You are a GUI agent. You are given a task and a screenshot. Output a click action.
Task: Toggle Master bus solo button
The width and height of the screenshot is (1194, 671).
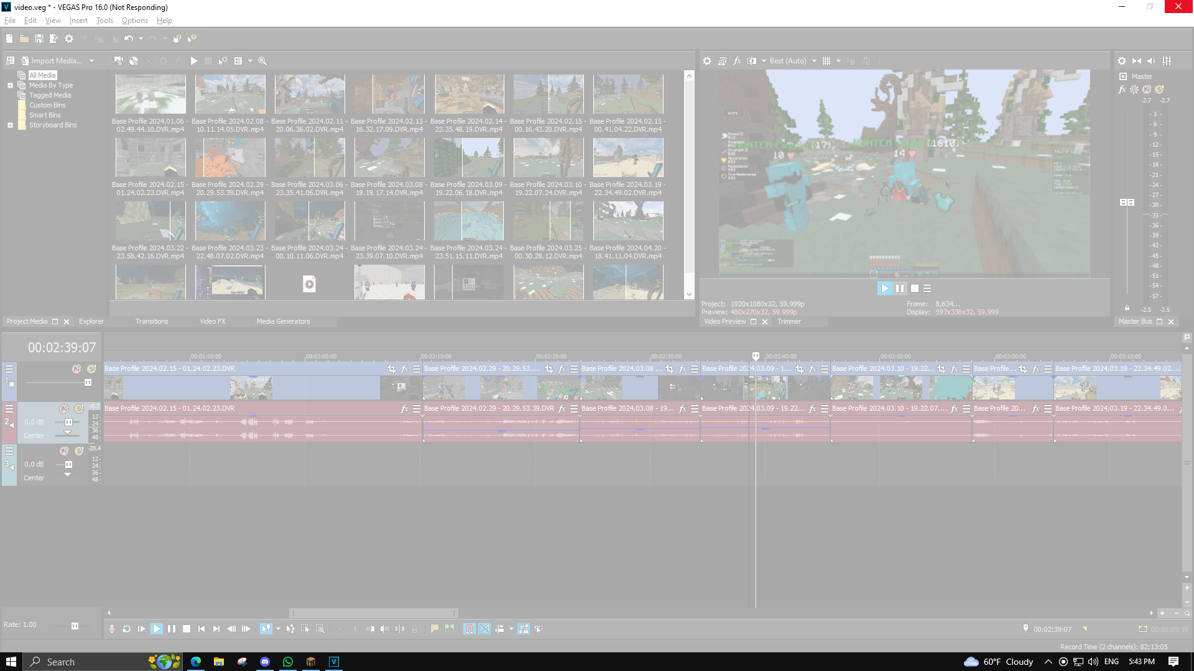tap(1159, 89)
